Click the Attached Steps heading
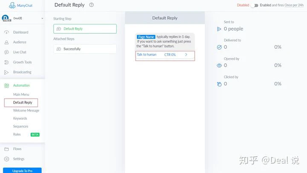Viewport: 307px width, 173px height. 64,39
